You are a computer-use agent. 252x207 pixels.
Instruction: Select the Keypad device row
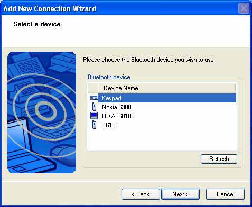[163, 98]
